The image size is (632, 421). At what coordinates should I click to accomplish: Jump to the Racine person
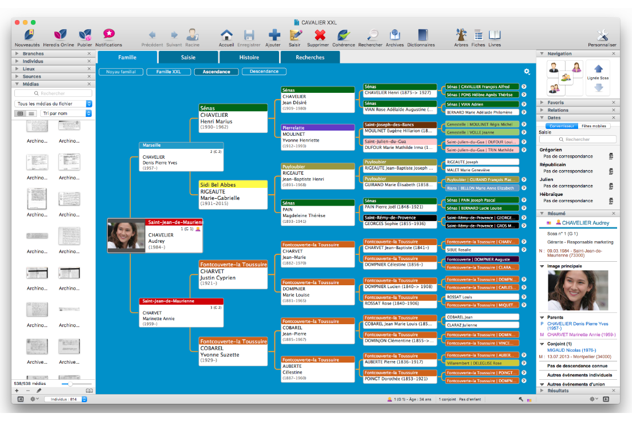[193, 38]
